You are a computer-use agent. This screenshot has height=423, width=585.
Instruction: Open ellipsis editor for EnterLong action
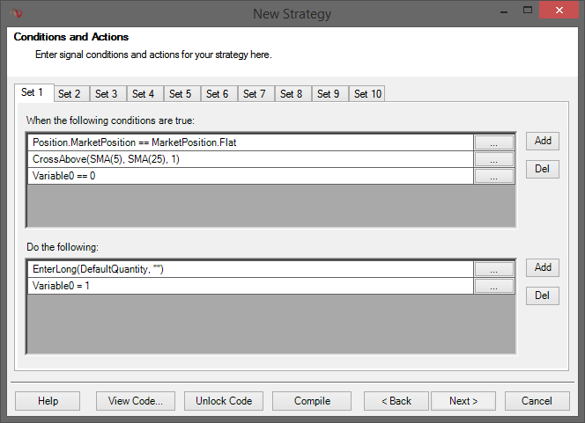[493, 269]
